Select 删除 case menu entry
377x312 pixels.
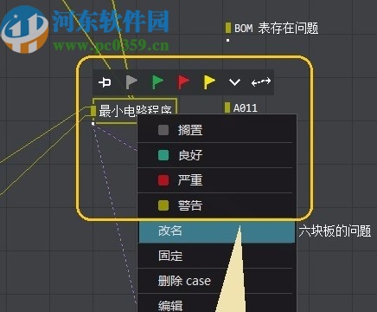[217, 281]
